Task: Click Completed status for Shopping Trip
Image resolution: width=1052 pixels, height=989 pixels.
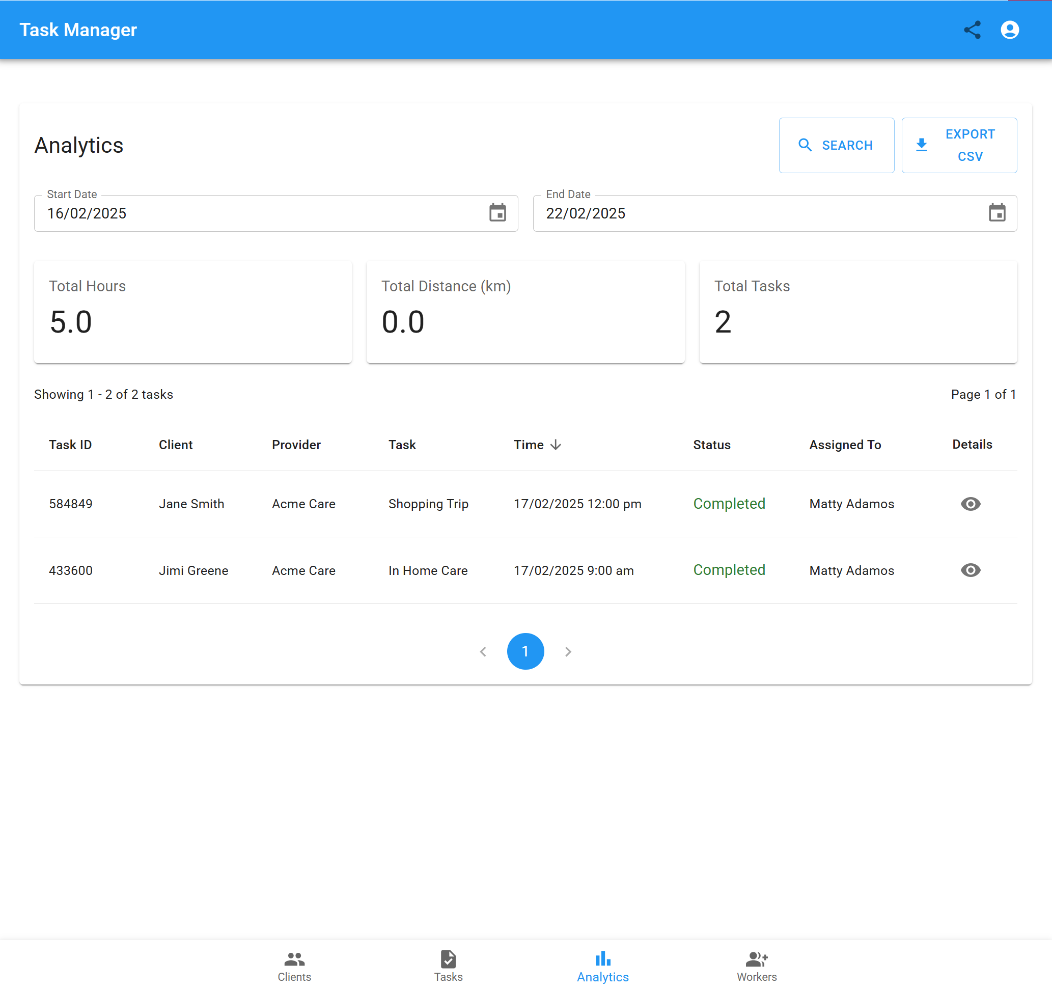Action: click(729, 504)
